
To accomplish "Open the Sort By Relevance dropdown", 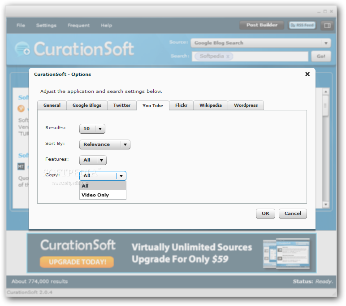I will point(105,144).
